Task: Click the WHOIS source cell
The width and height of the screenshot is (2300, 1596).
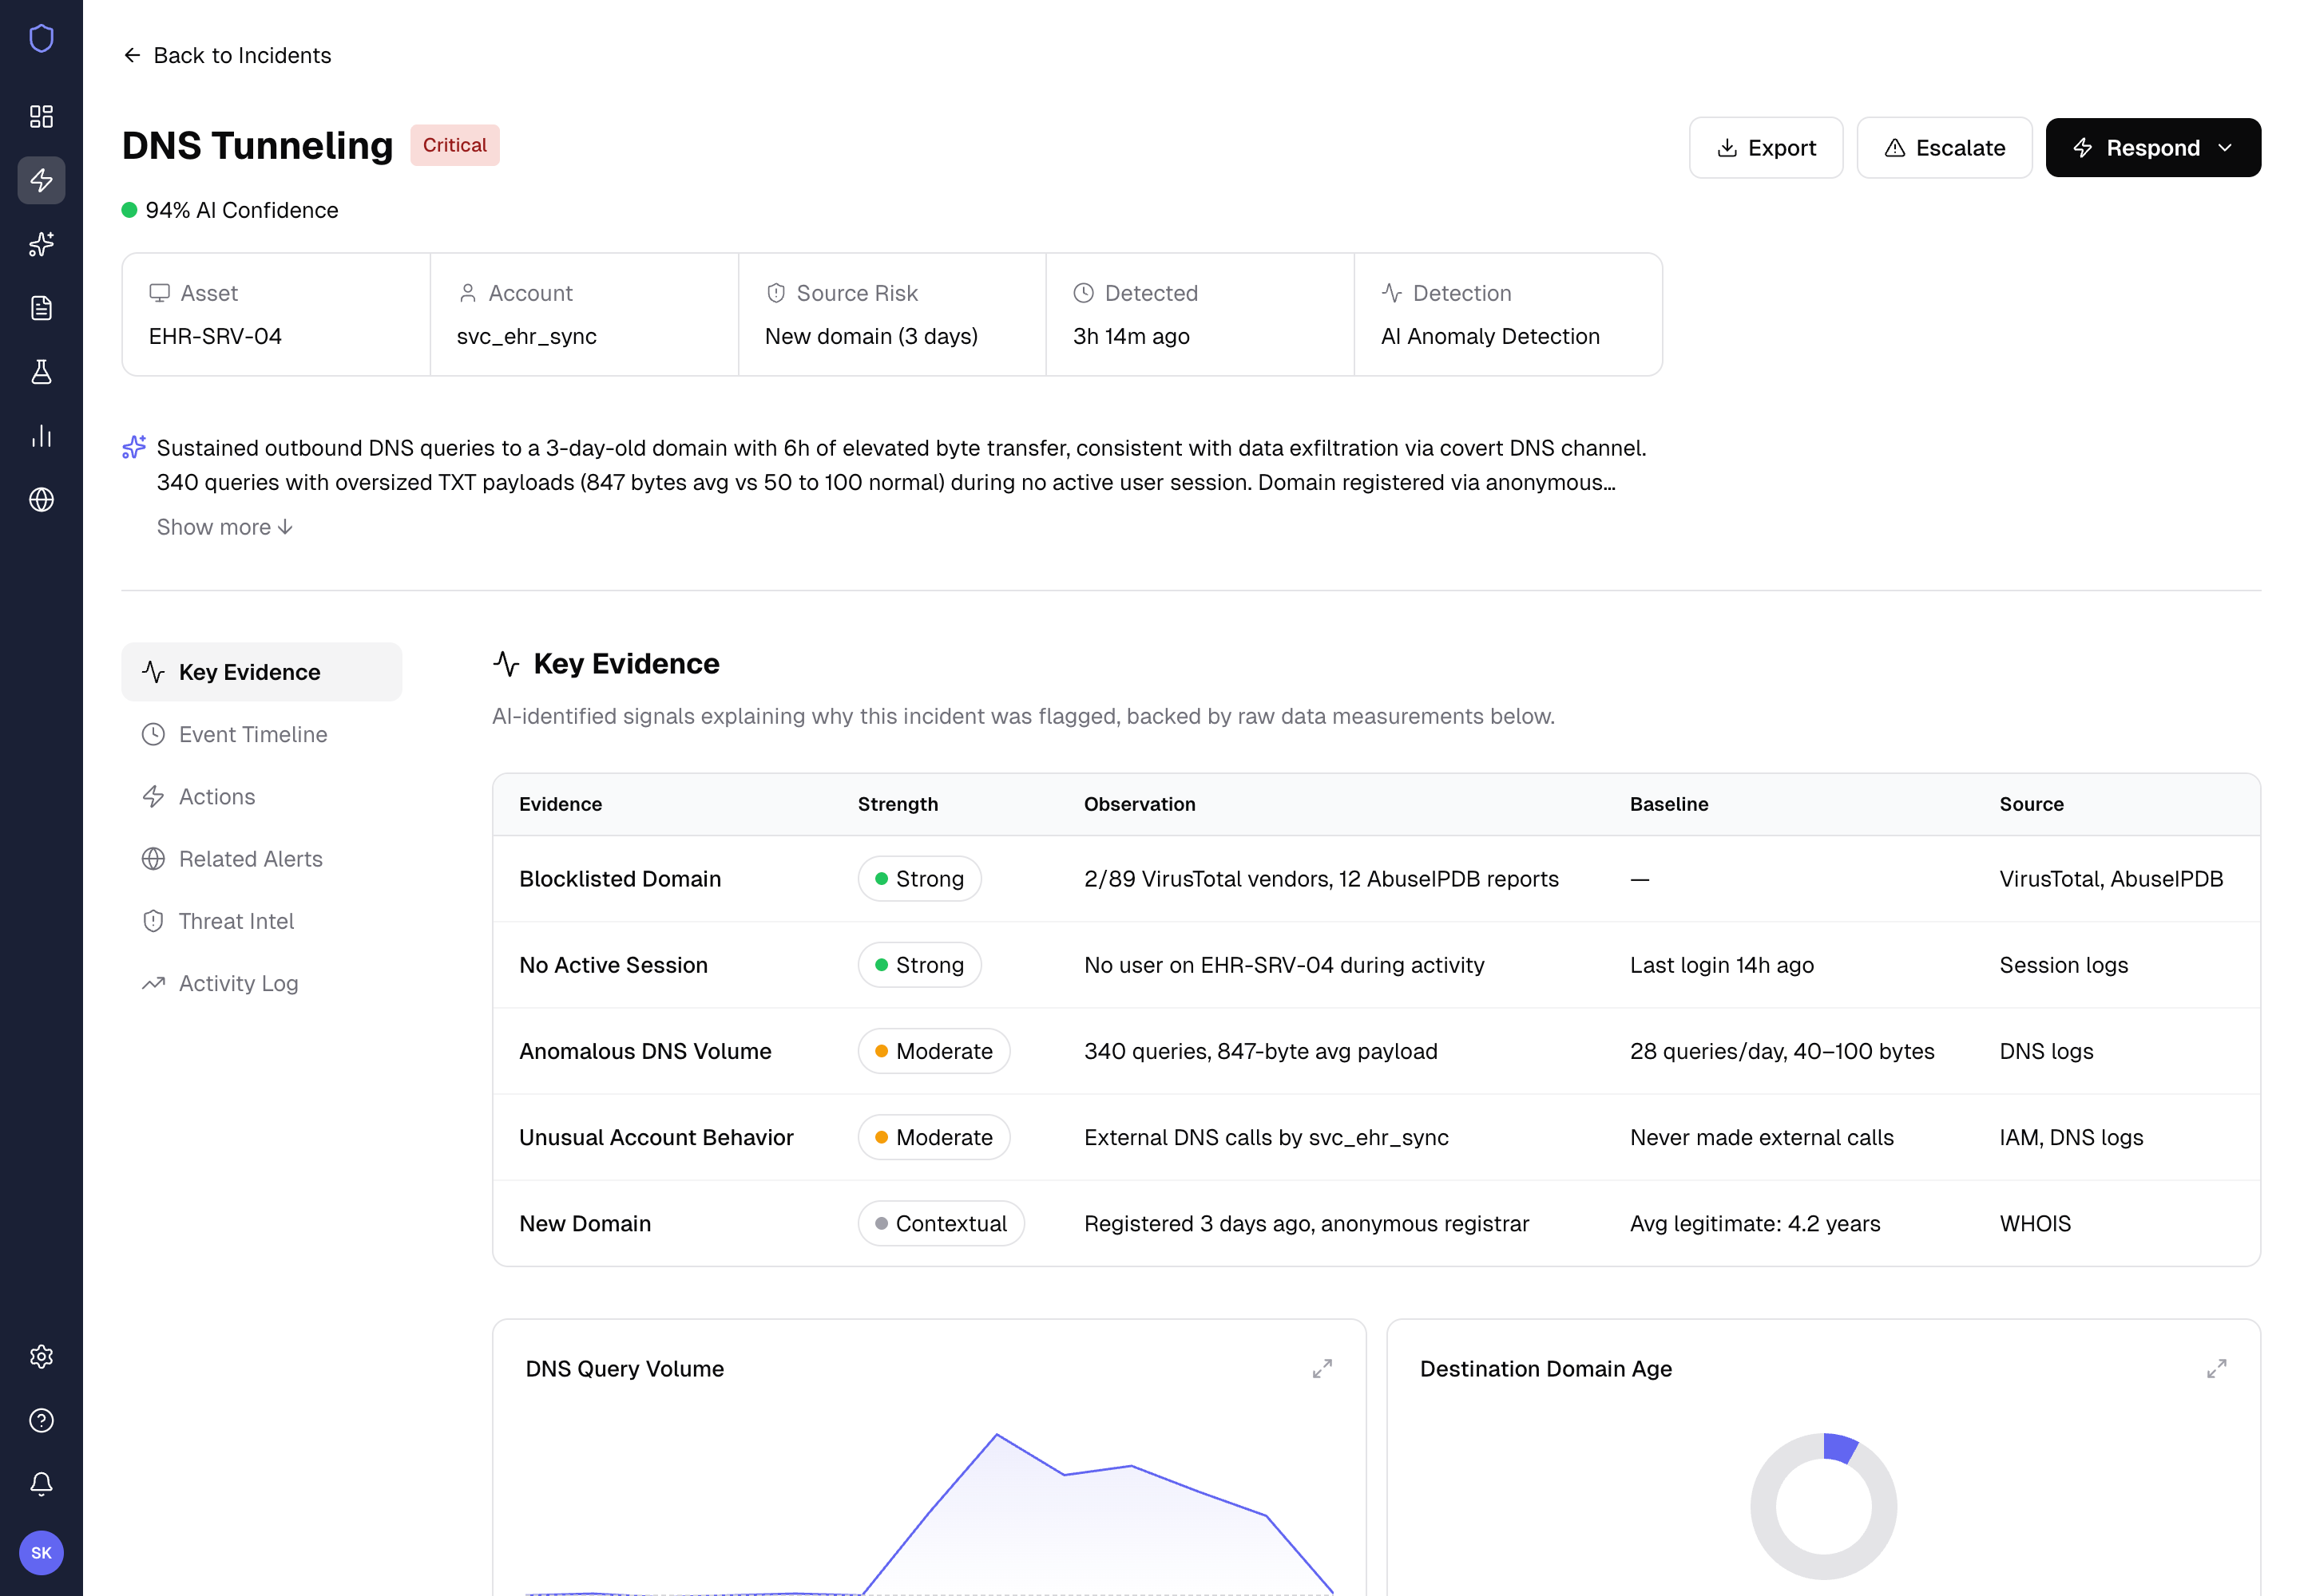Action: (x=2035, y=1224)
